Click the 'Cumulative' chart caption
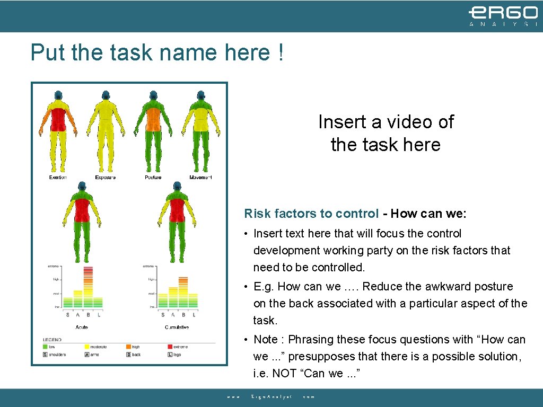 click(177, 327)
